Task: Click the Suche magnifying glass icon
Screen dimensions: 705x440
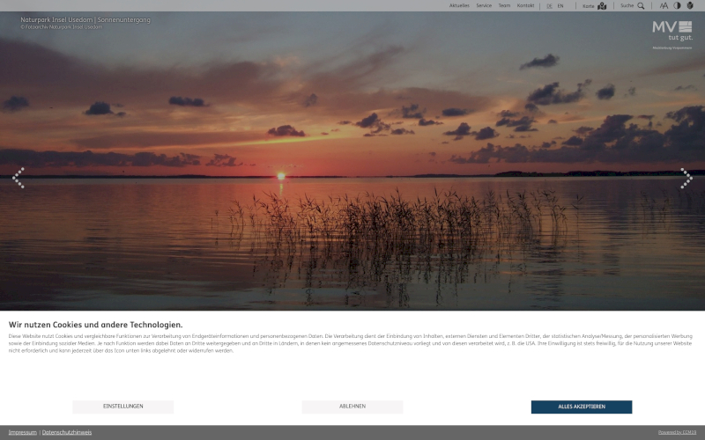Action: tap(641, 5)
